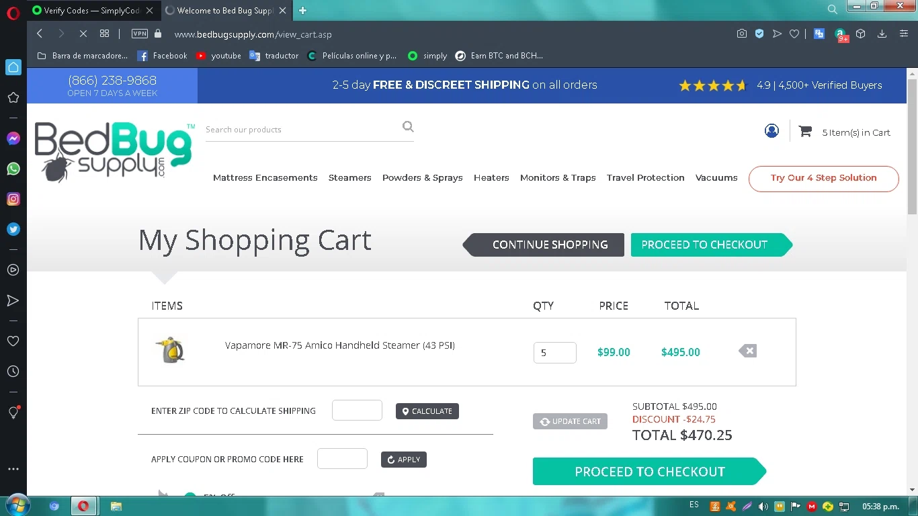
Task: Open the ad blocker shield icon
Action: pos(759,34)
